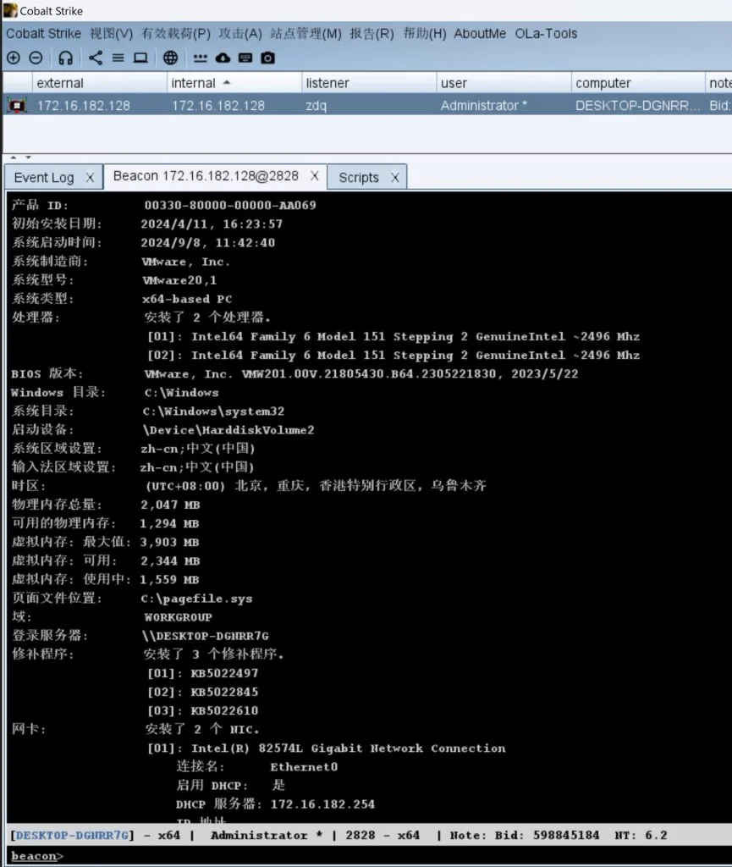Click DESKTOP-DGNRR7G in beacon status bar

coord(73,835)
